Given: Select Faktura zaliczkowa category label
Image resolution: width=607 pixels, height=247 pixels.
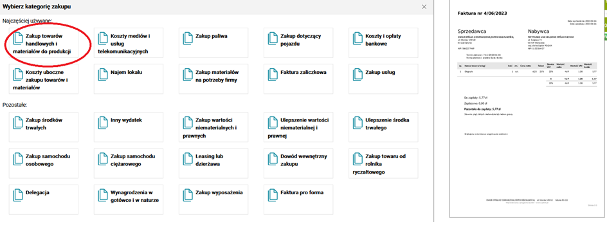Looking at the screenshot, I should click(x=303, y=73).
